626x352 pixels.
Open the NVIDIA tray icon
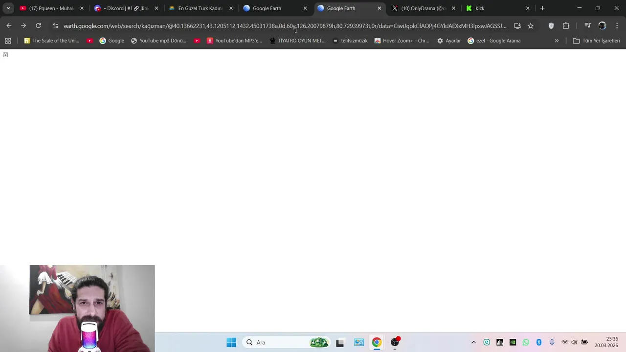point(513,342)
